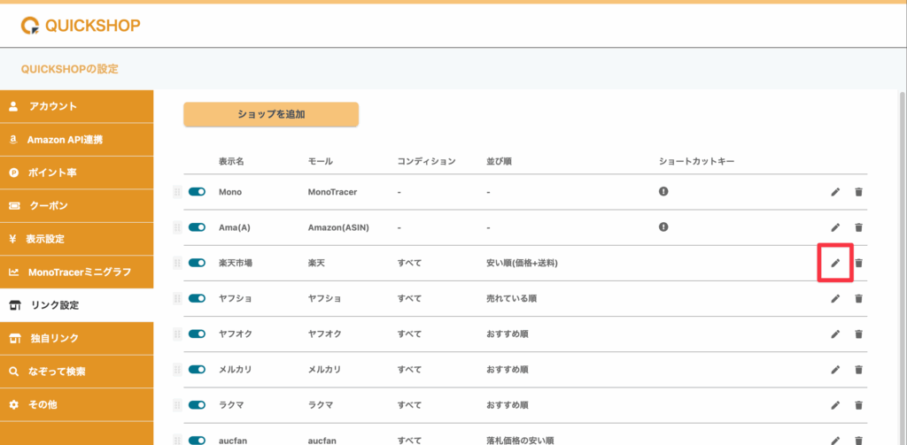Edit the ラクマ row with pencil icon
Screen dimensions: 907x445
(x=835, y=405)
